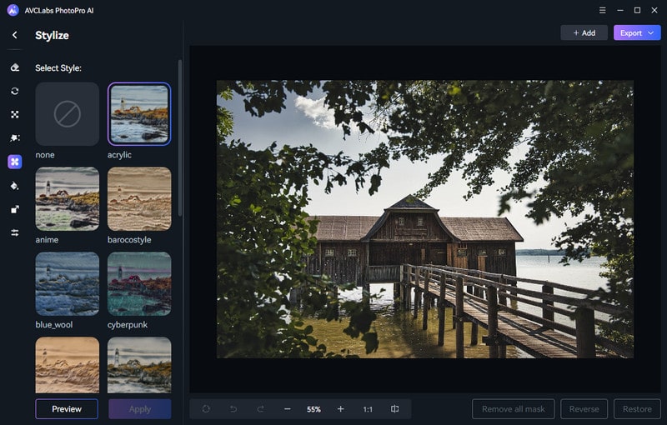Choose the anime style thumbnail
667x425 pixels.
click(68, 199)
